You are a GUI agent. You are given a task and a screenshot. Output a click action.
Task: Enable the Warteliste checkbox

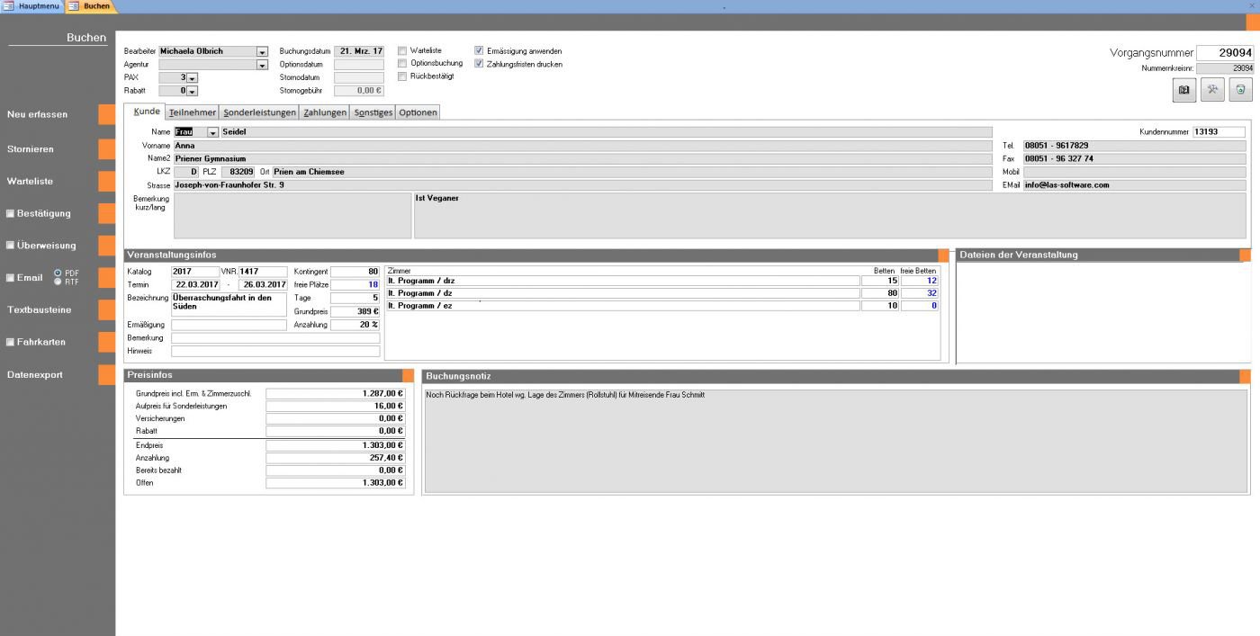pos(402,51)
